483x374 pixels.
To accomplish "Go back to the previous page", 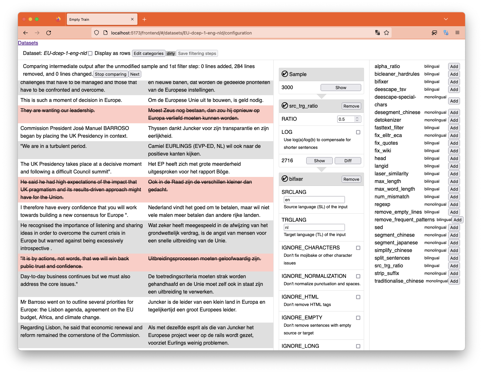I will point(26,33).
